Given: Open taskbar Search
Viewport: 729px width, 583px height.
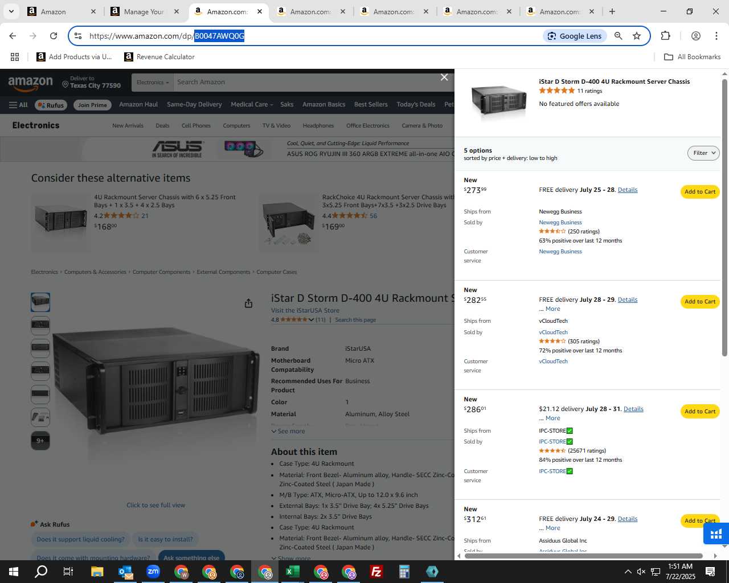Looking at the screenshot, I should 41,572.
